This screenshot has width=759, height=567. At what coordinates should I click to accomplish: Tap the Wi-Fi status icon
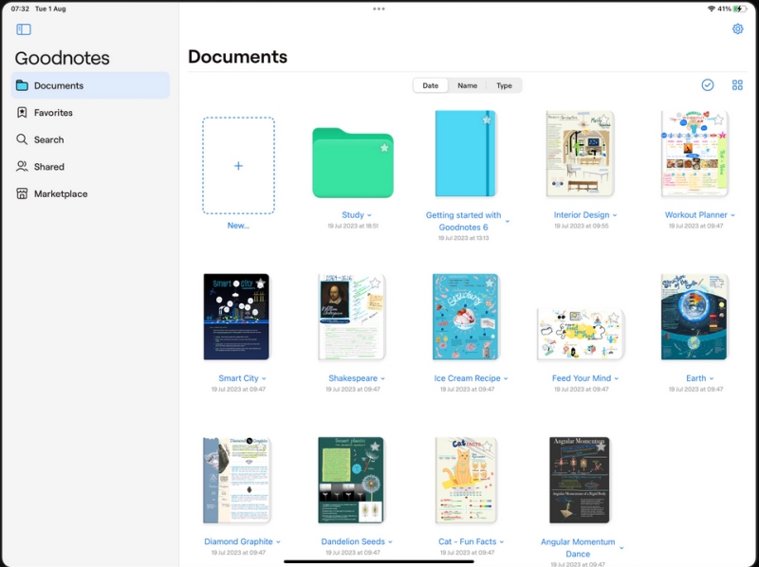[711, 9]
